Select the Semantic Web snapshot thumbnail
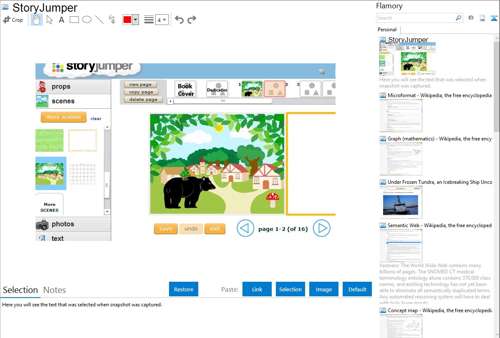The width and height of the screenshot is (500, 338). click(x=401, y=245)
